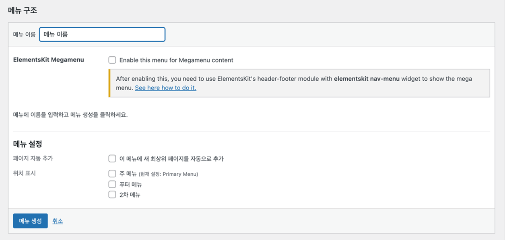The image size is (505, 240).
Task: Click the 2차 메뉴 label text
Action: [x=130, y=195]
